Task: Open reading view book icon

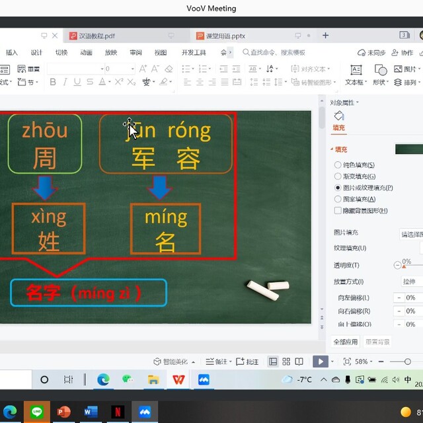Action: pos(299,362)
